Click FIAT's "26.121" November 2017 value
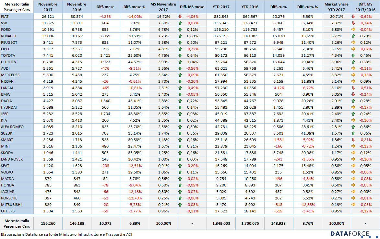Screen dimensions: 380x239 pyautogui.click(x=48, y=17)
